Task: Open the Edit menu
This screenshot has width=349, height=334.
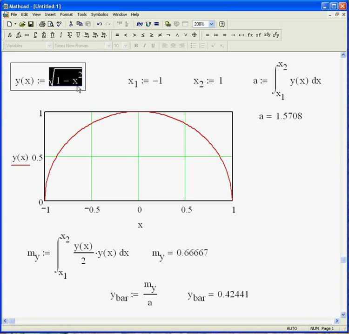Action: [25, 14]
